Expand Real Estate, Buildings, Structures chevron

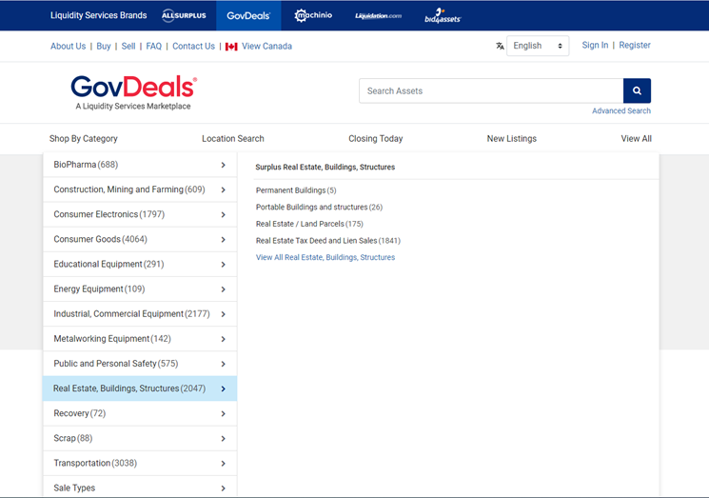click(x=223, y=389)
